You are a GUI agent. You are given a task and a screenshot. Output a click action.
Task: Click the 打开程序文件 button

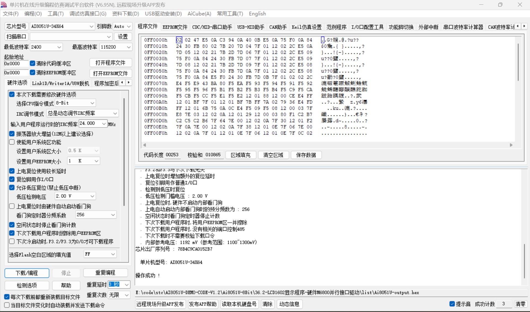(110, 63)
